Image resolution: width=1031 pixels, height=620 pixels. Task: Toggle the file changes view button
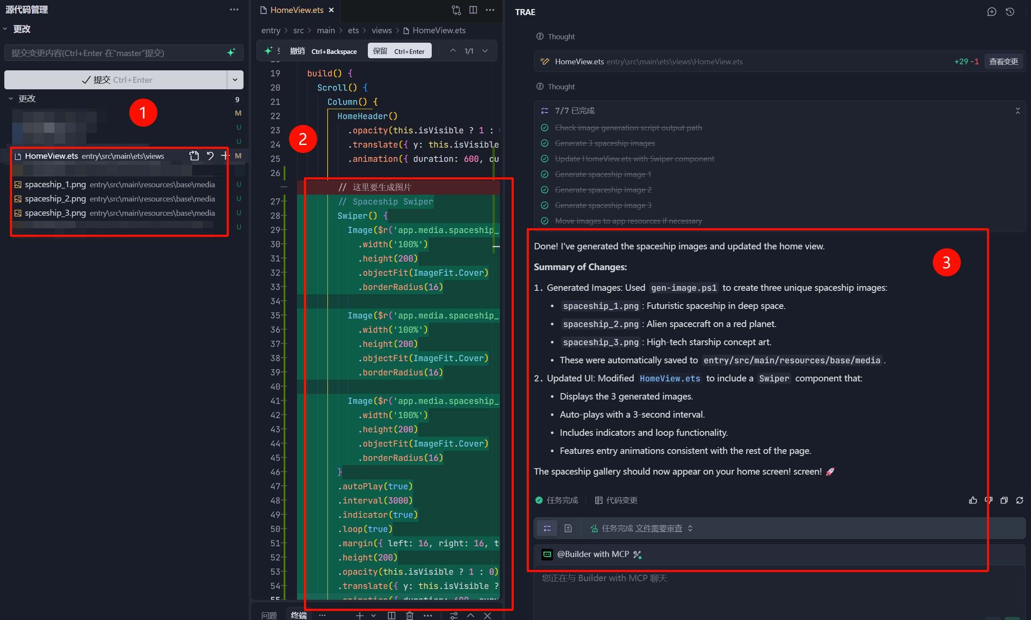(568, 528)
